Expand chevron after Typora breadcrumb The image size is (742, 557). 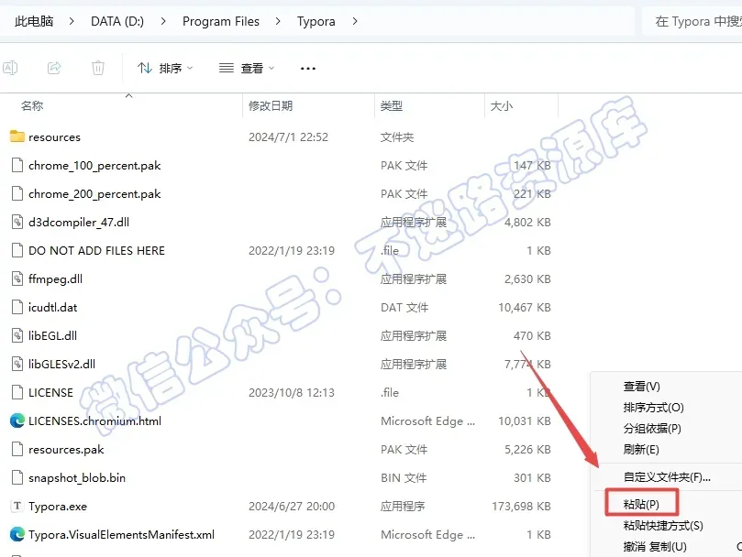point(355,21)
